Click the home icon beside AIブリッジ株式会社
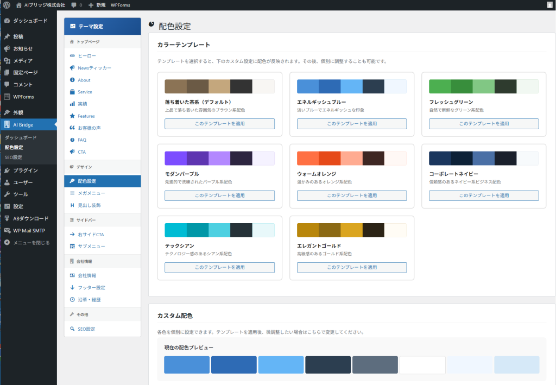This screenshot has width=556, height=385. click(x=19, y=5)
